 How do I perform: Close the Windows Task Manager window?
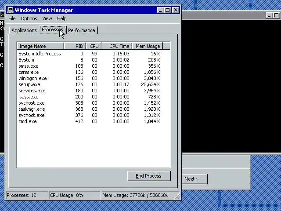[x=176, y=10]
